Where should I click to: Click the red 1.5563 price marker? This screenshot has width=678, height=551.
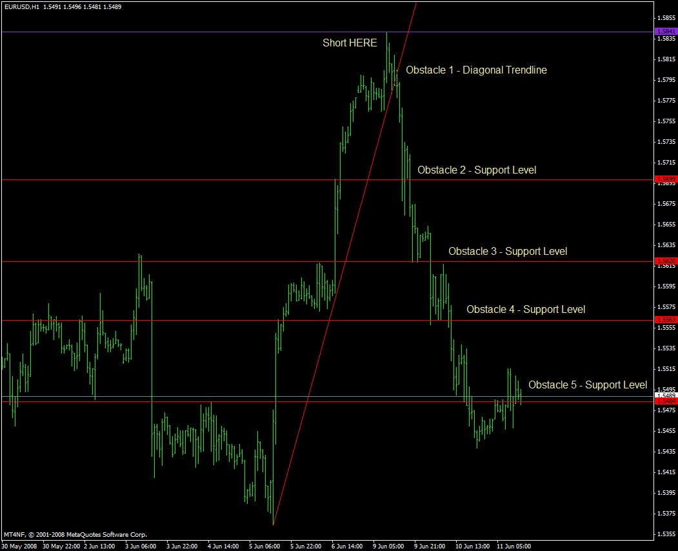point(665,319)
